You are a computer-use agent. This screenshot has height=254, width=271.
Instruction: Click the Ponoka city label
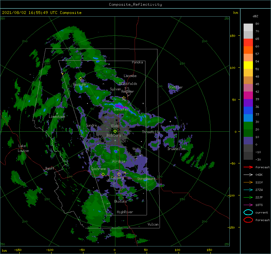(137, 62)
